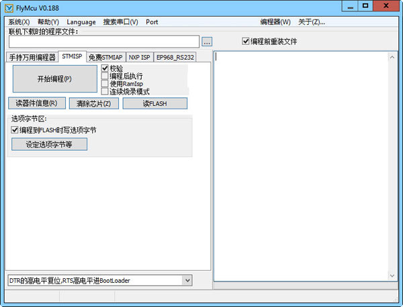Viewport: 403px width, 307px height.
Task: Click inside the output log text area
Action: pos(301,166)
